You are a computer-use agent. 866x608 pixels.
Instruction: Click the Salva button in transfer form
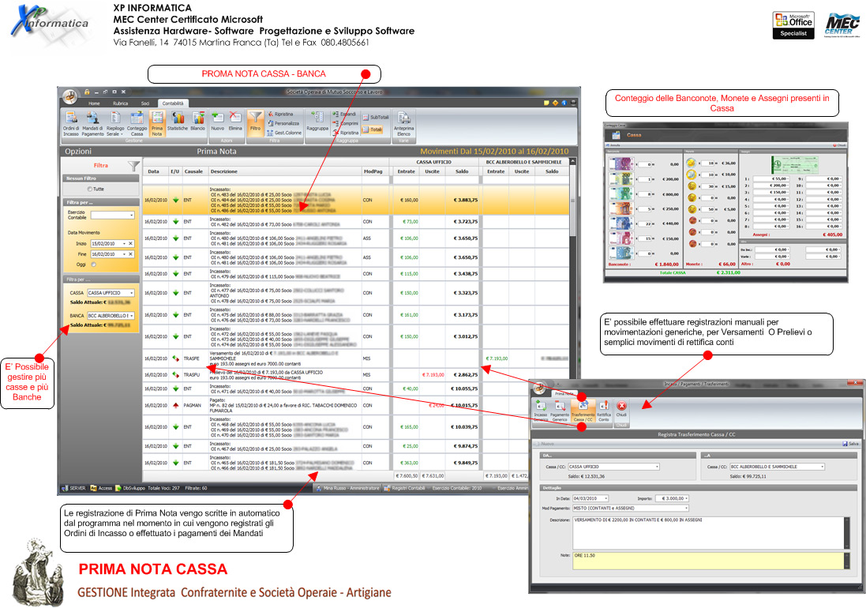click(851, 444)
